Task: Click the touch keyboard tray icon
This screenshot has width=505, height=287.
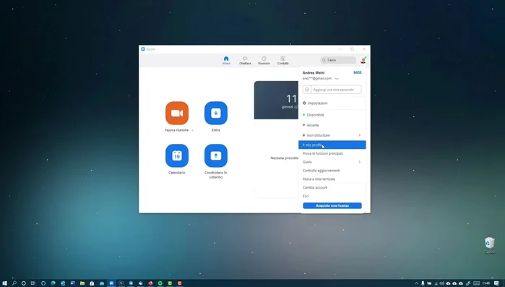Action: (476, 283)
